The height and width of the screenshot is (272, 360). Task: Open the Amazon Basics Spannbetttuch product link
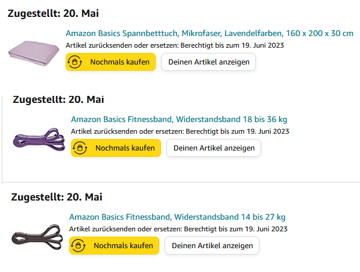[x=209, y=33]
